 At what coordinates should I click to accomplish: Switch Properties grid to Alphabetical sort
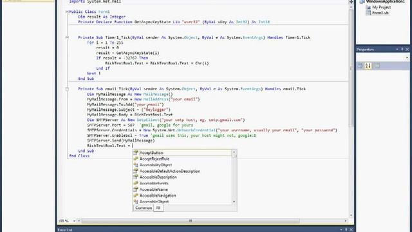click(368, 66)
